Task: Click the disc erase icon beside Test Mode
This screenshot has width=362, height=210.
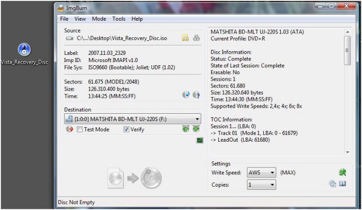Action: tap(69, 129)
